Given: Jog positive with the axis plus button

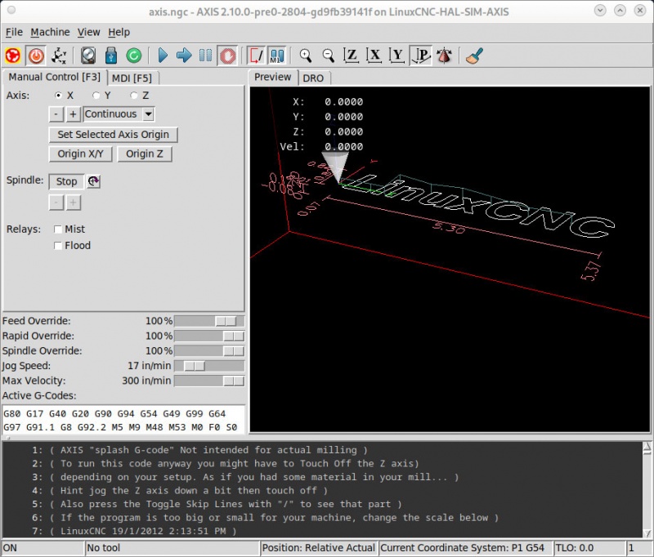Looking at the screenshot, I should tap(73, 114).
